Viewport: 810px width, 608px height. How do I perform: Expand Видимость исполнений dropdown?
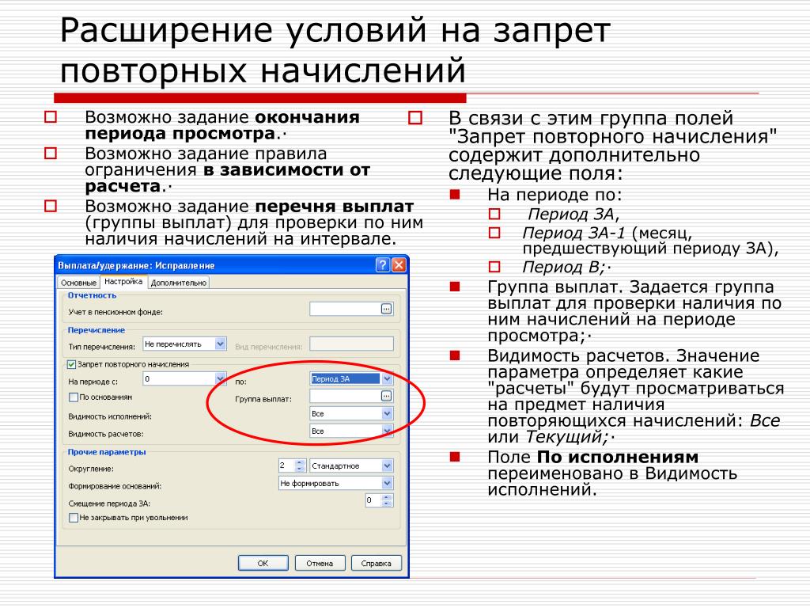click(387, 413)
